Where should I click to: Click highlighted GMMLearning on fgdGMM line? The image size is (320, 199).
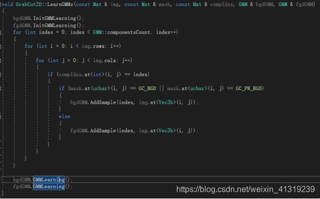(49, 187)
